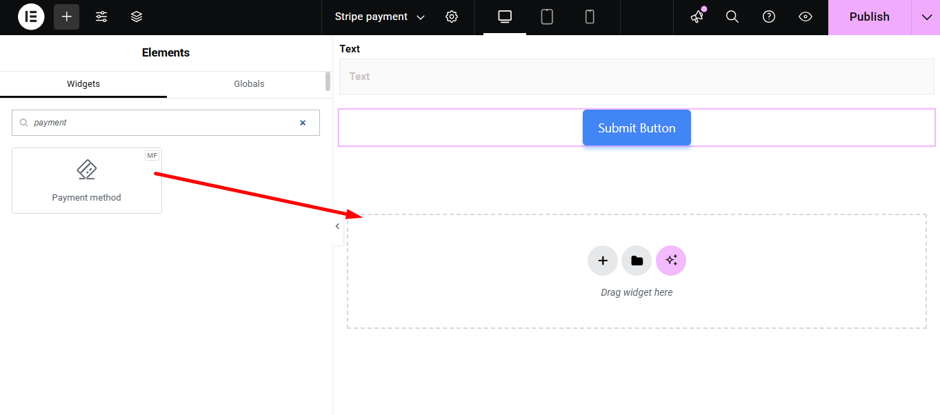This screenshot has width=940, height=415.
Task: Open the Finder search icon
Action: click(732, 17)
